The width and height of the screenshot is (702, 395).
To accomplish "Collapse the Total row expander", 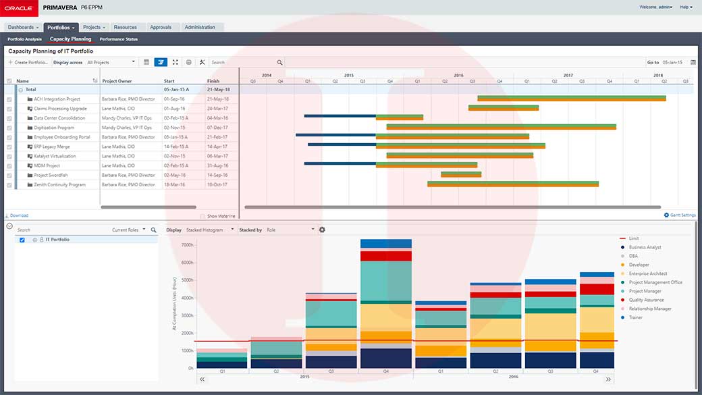I will tap(21, 90).
